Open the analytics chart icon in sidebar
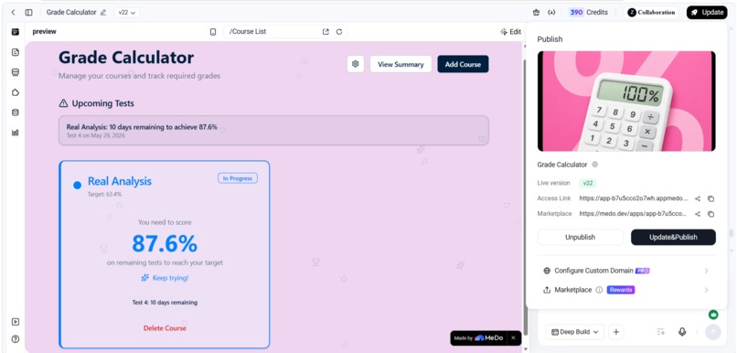This screenshot has width=737, height=353. coord(16,133)
